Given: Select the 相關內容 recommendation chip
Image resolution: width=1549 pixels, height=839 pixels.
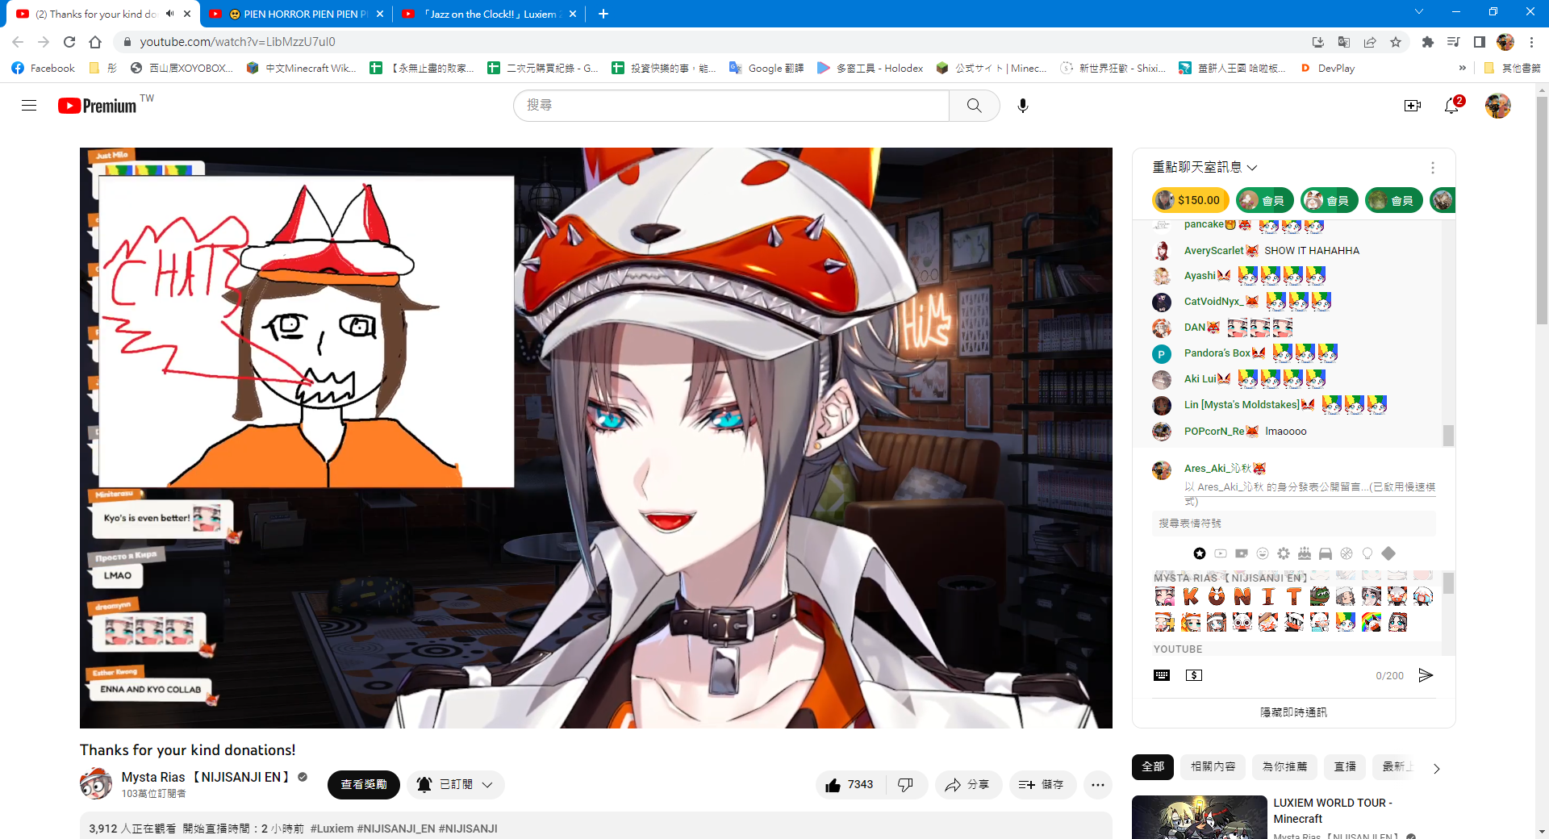Looking at the screenshot, I should [x=1213, y=766].
